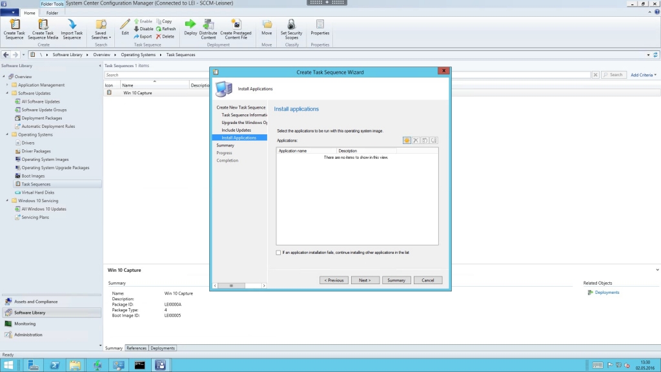661x372 pixels.
Task: Select Include Updates wizard step
Action: click(x=236, y=130)
